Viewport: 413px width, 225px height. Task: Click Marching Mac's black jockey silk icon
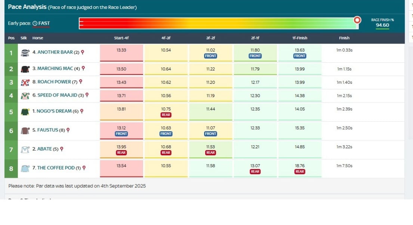[25, 69]
